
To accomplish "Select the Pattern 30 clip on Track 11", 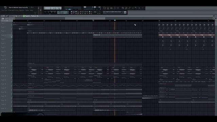I will click(85, 64).
